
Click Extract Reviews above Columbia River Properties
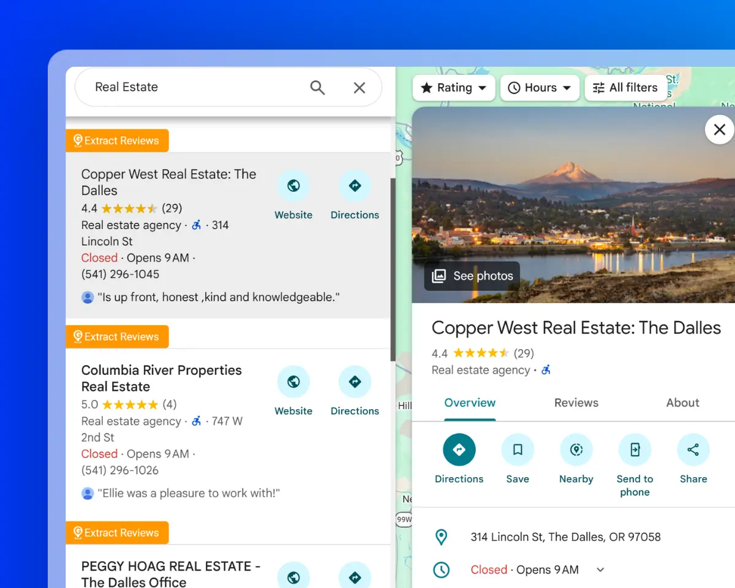tap(117, 337)
